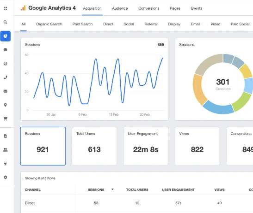Click the orange segment of sessions donut
The height and width of the screenshot is (213, 253).
pos(199,89)
